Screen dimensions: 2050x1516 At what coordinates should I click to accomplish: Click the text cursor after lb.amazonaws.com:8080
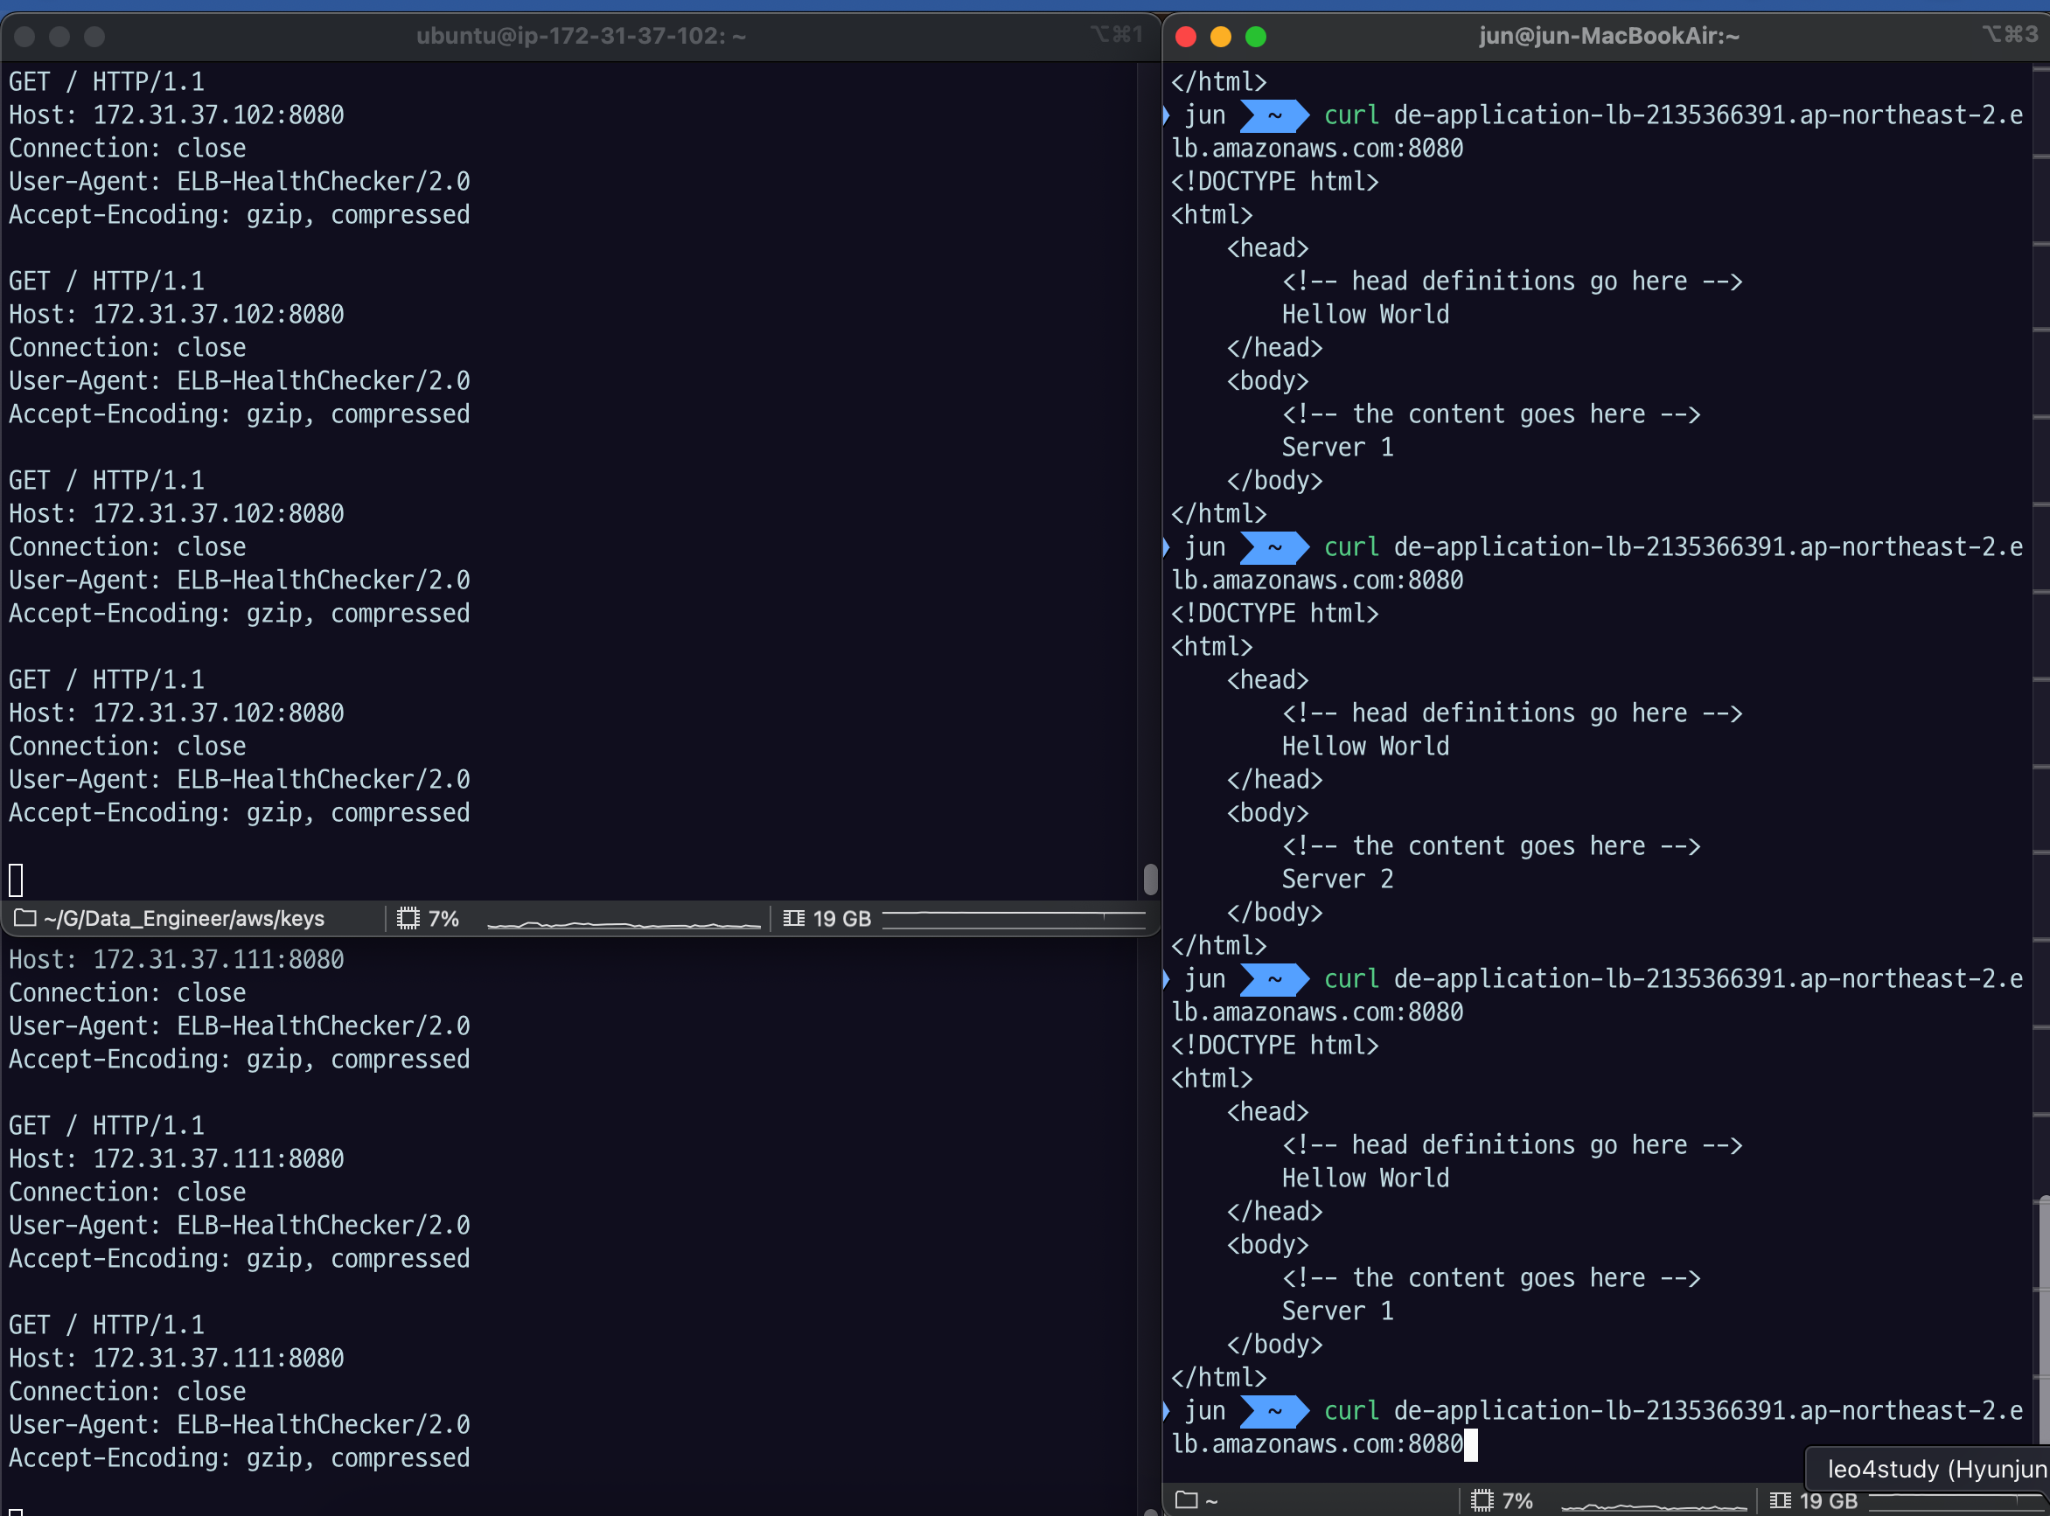[1471, 1444]
